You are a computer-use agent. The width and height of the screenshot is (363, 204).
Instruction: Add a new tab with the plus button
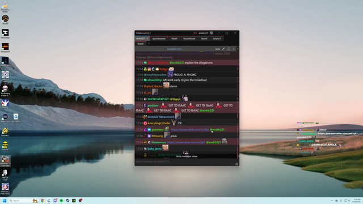149,44
